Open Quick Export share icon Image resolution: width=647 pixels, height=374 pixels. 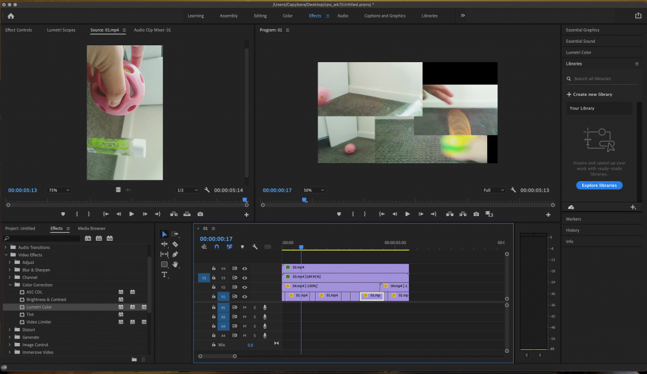[x=639, y=16]
